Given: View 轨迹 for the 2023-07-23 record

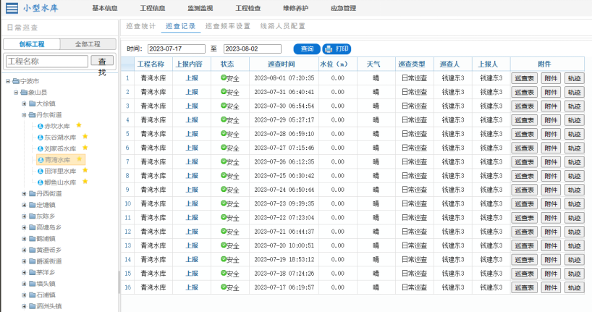Looking at the screenshot, I should (x=574, y=203).
